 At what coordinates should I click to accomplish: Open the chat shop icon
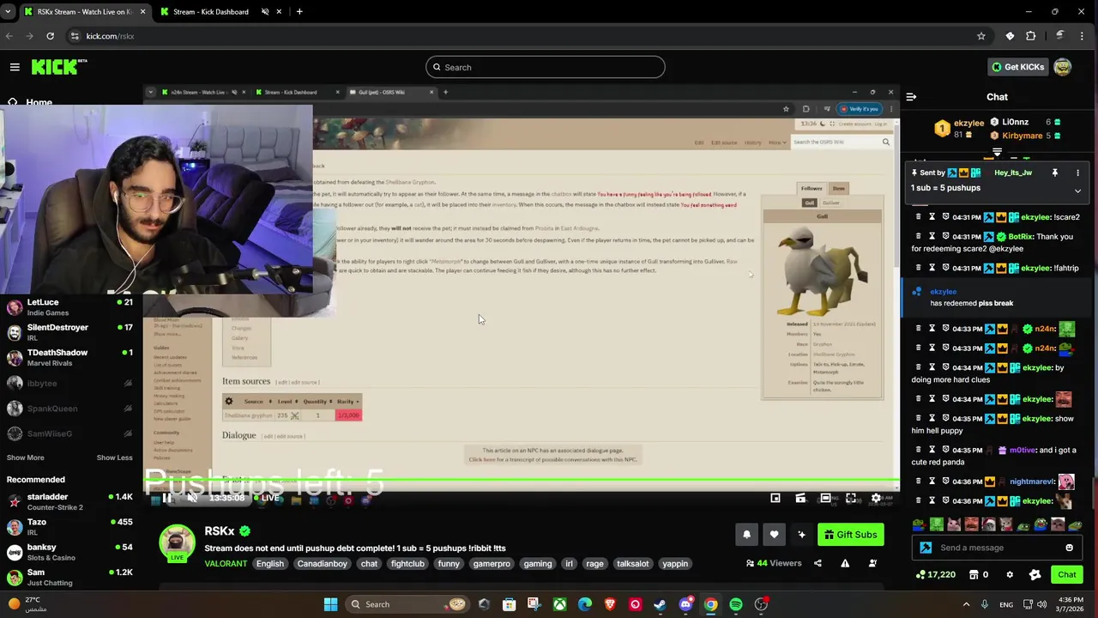974,574
